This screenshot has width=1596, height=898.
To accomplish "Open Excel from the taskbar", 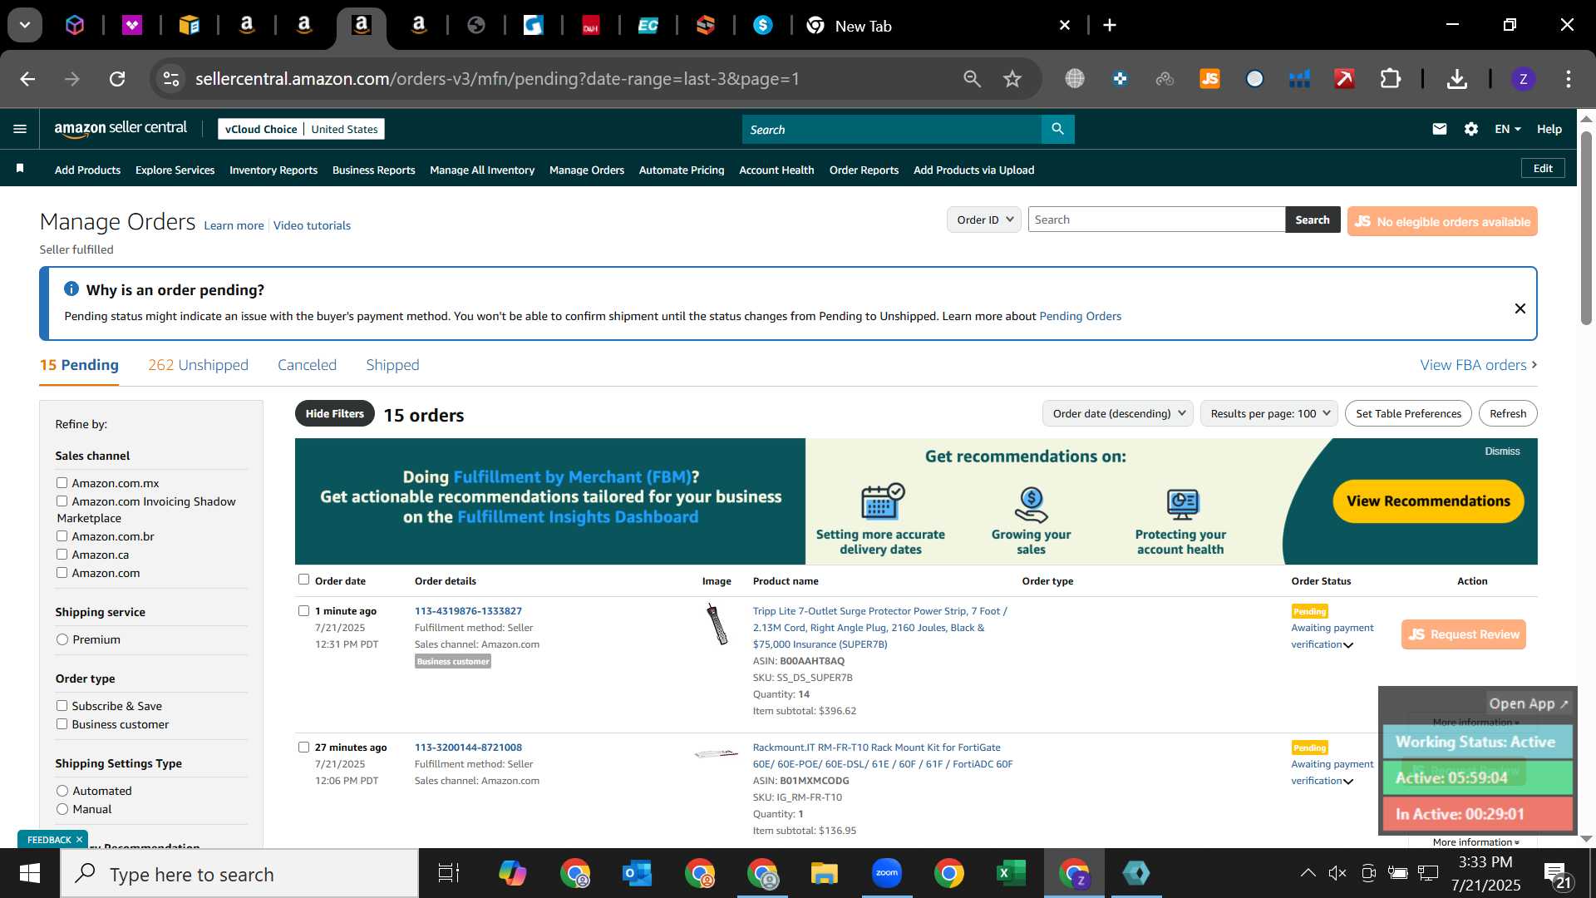I will (x=1011, y=873).
